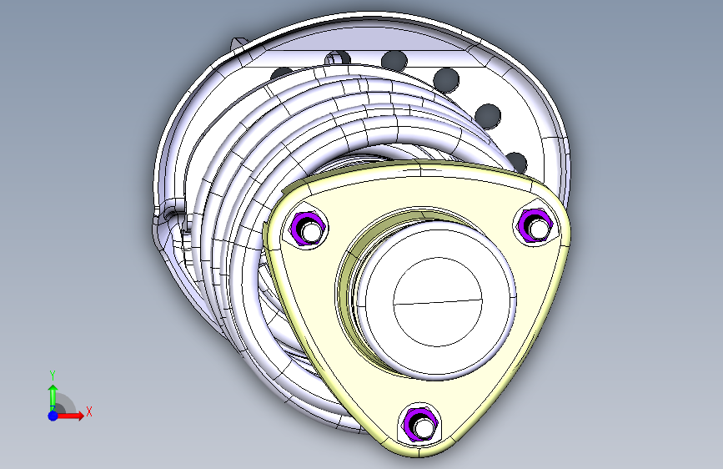Click the blue Z axis dot of triad
This screenshot has width=723, height=469.
[x=53, y=416]
